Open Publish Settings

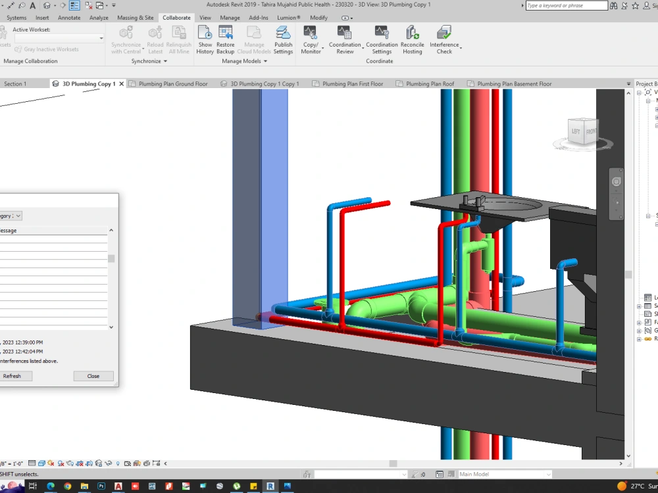283,40
